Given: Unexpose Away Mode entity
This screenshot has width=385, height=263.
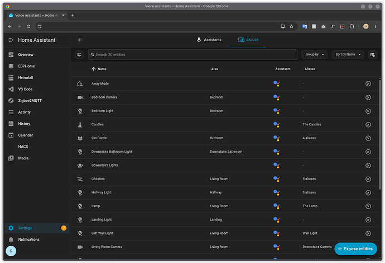Looking at the screenshot, I should point(368,84).
